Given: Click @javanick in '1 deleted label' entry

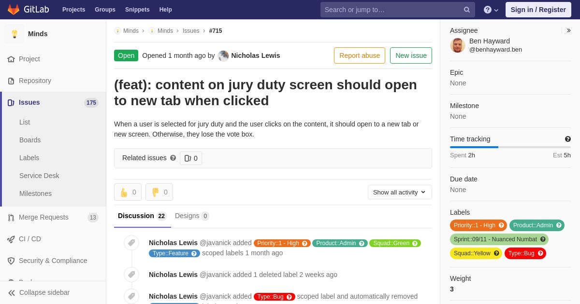Looking at the screenshot, I should click(x=215, y=275).
